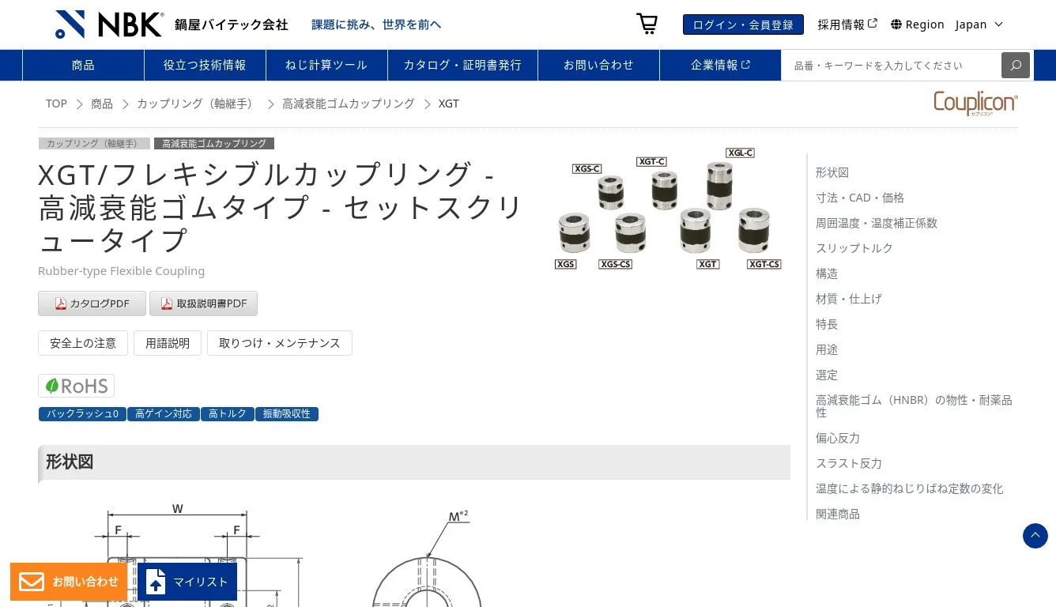The width and height of the screenshot is (1056, 607).
Task: Select the 振動吸収性 tag
Action: tap(287, 413)
